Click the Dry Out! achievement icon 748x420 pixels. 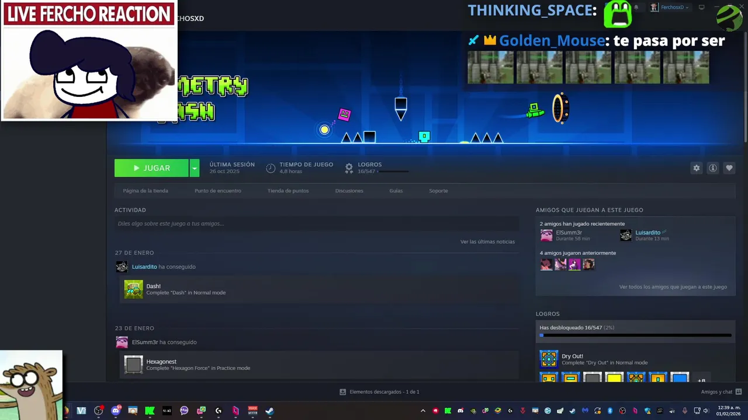click(x=549, y=359)
